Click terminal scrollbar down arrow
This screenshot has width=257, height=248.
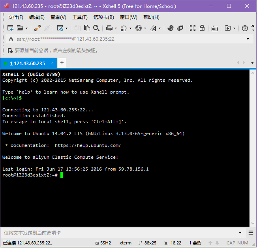253,224
